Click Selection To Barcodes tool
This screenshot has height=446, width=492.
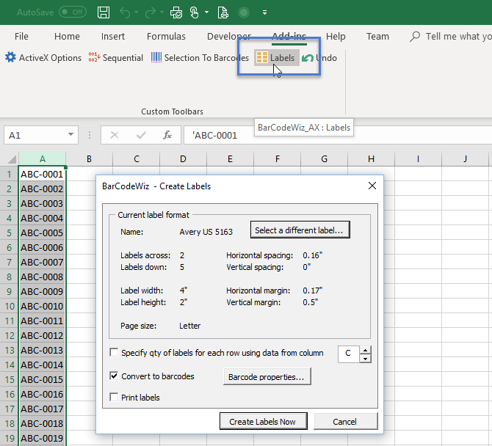(200, 58)
